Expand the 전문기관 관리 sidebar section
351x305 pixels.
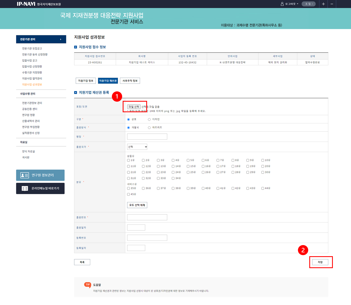click(41, 39)
